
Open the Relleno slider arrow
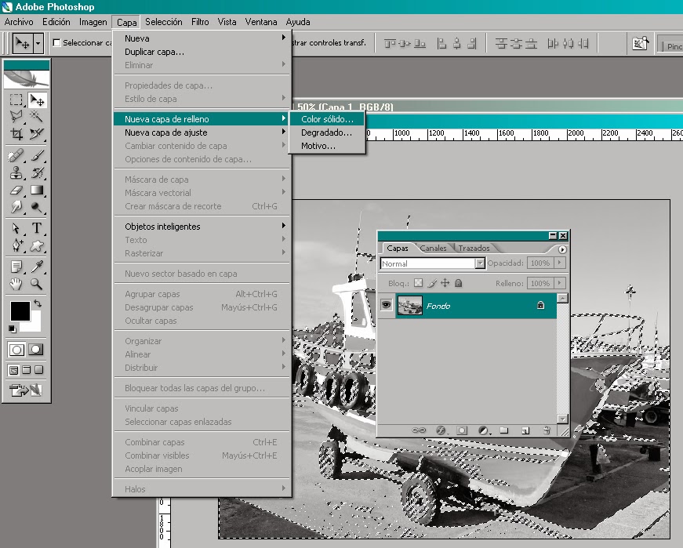pyautogui.click(x=559, y=283)
